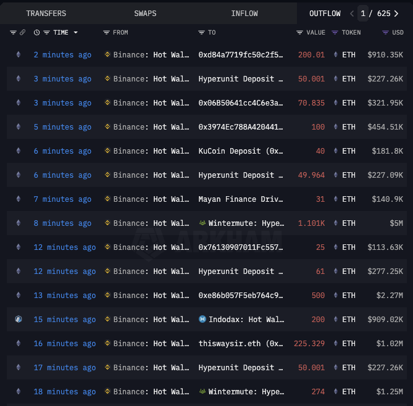Click address 0xe86b057F5eb764c9…
Image resolution: width=413 pixels, height=406 pixels.
[241, 296]
